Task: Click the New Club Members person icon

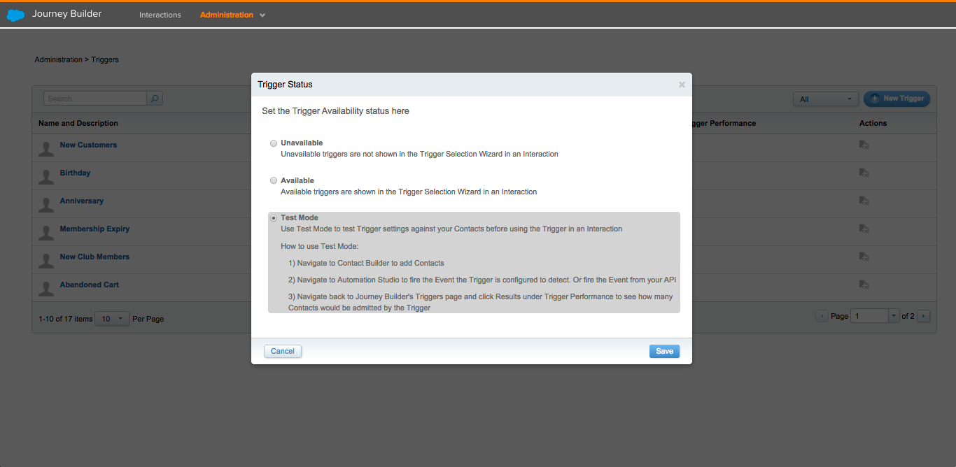Action: (x=46, y=261)
